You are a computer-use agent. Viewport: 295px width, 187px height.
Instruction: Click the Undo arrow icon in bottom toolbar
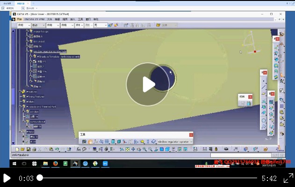[57, 149]
